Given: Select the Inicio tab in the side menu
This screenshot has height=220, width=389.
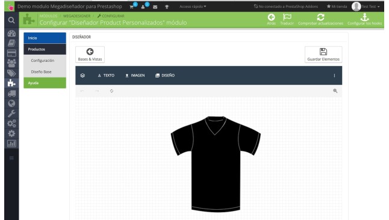Looking at the screenshot, I should click(45, 38).
